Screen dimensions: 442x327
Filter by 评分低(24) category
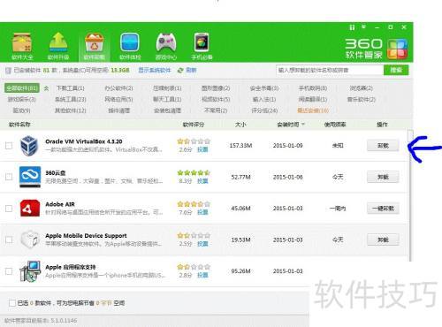click(264, 110)
